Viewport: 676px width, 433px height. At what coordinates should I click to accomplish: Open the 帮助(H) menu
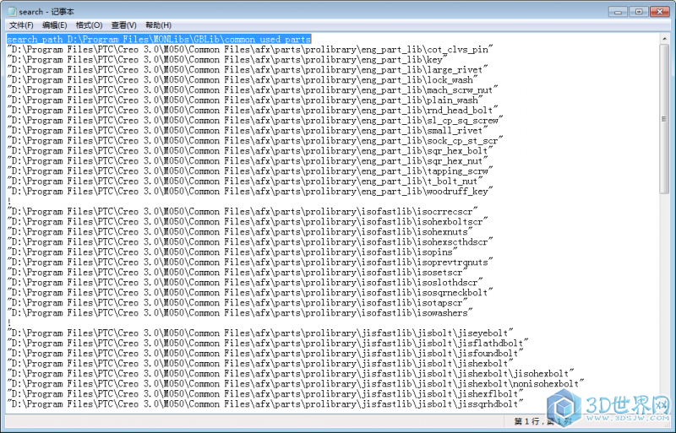[x=158, y=25]
